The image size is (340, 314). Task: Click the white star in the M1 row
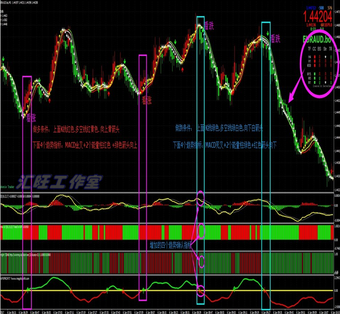click(325, 81)
